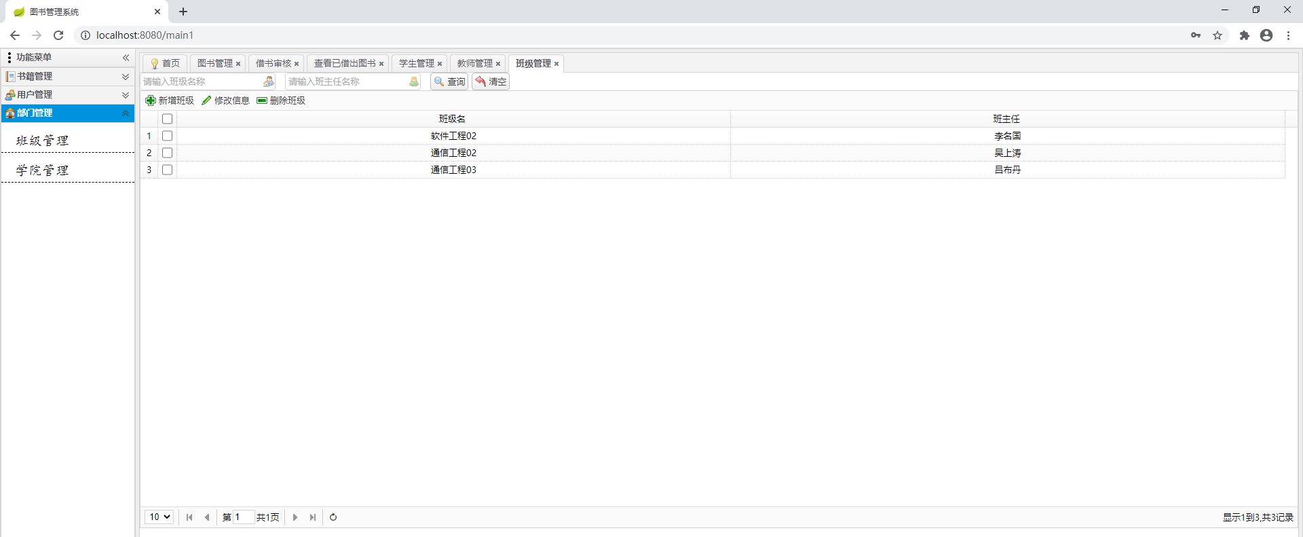The width and height of the screenshot is (1303, 537).
Task: Close the 教师管理 tab with its x
Action: (498, 64)
